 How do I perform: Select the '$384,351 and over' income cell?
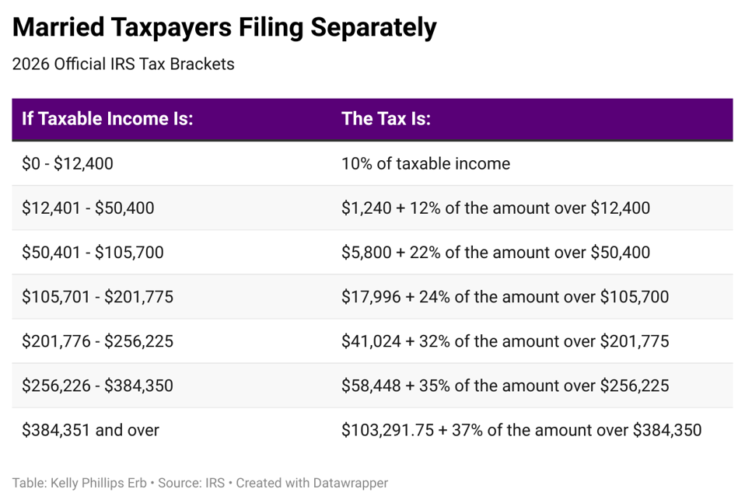[x=90, y=430]
